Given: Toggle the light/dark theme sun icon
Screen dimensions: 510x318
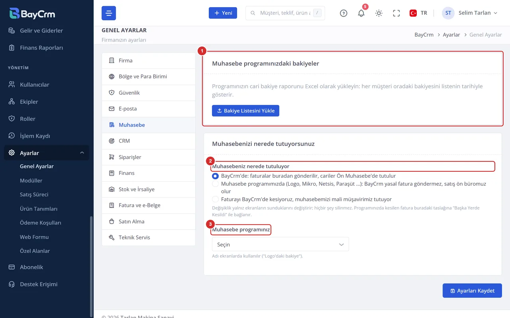Looking at the screenshot, I should coord(379,13).
